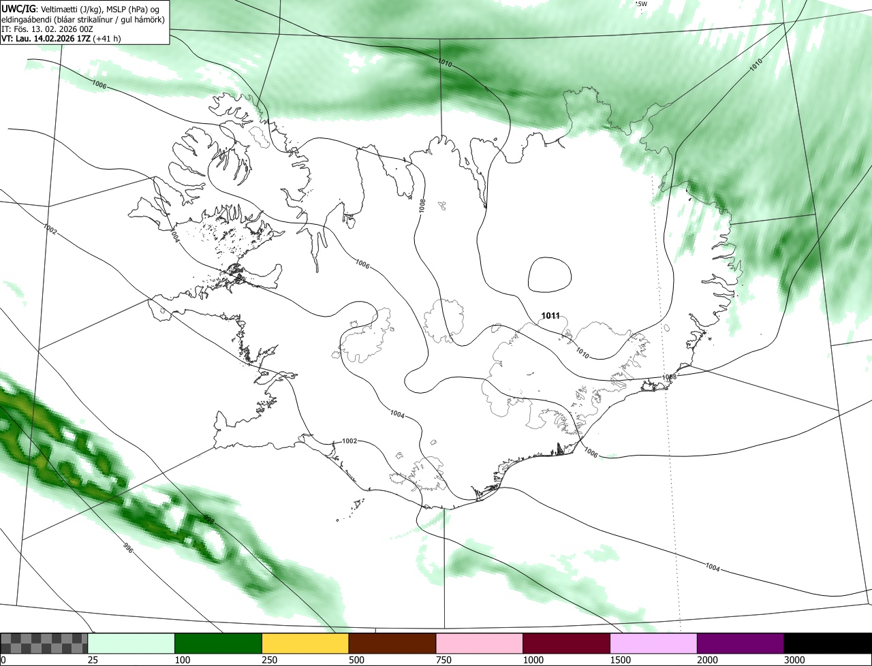This screenshot has width=872, height=666.
Task: Pick the light purple 1500–2000 legend swatch
Action: (654, 644)
